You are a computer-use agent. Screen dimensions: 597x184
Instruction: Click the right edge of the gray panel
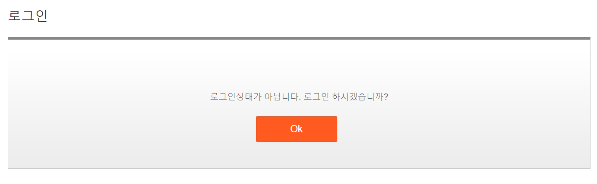pos(590,103)
